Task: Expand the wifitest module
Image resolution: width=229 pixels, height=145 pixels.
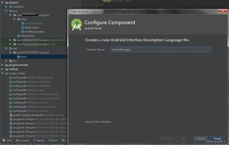Action: coord(2,69)
